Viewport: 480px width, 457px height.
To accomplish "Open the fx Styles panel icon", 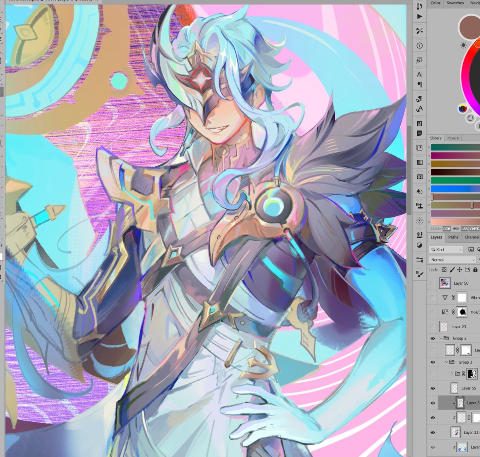I will 420,61.
